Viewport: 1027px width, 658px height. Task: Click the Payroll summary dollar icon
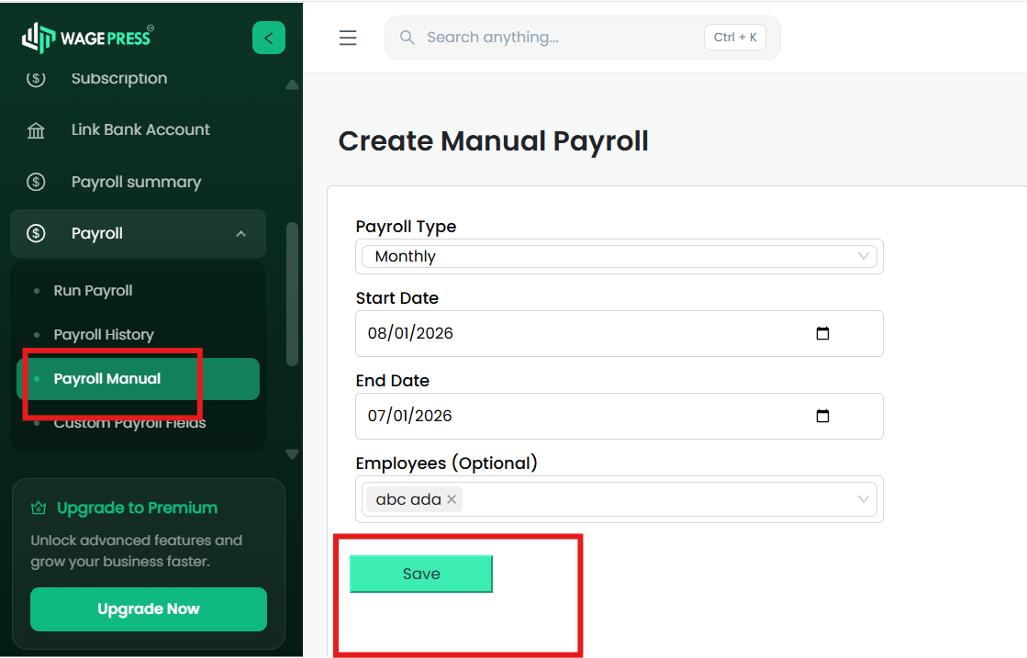pyautogui.click(x=36, y=182)
